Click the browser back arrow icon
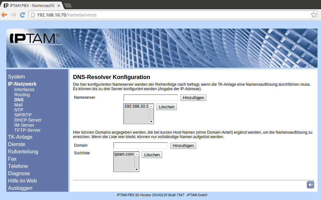This screenshot has height=200, width=321. [x=4, y=15]
